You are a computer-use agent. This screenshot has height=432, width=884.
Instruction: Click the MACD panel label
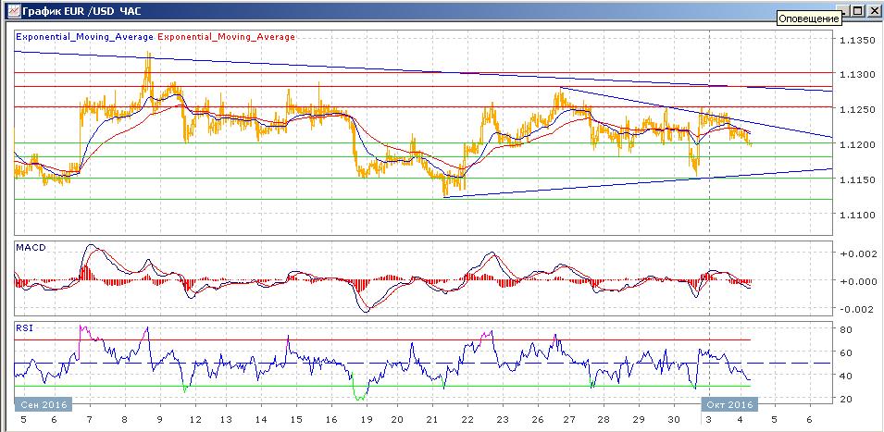31,247
